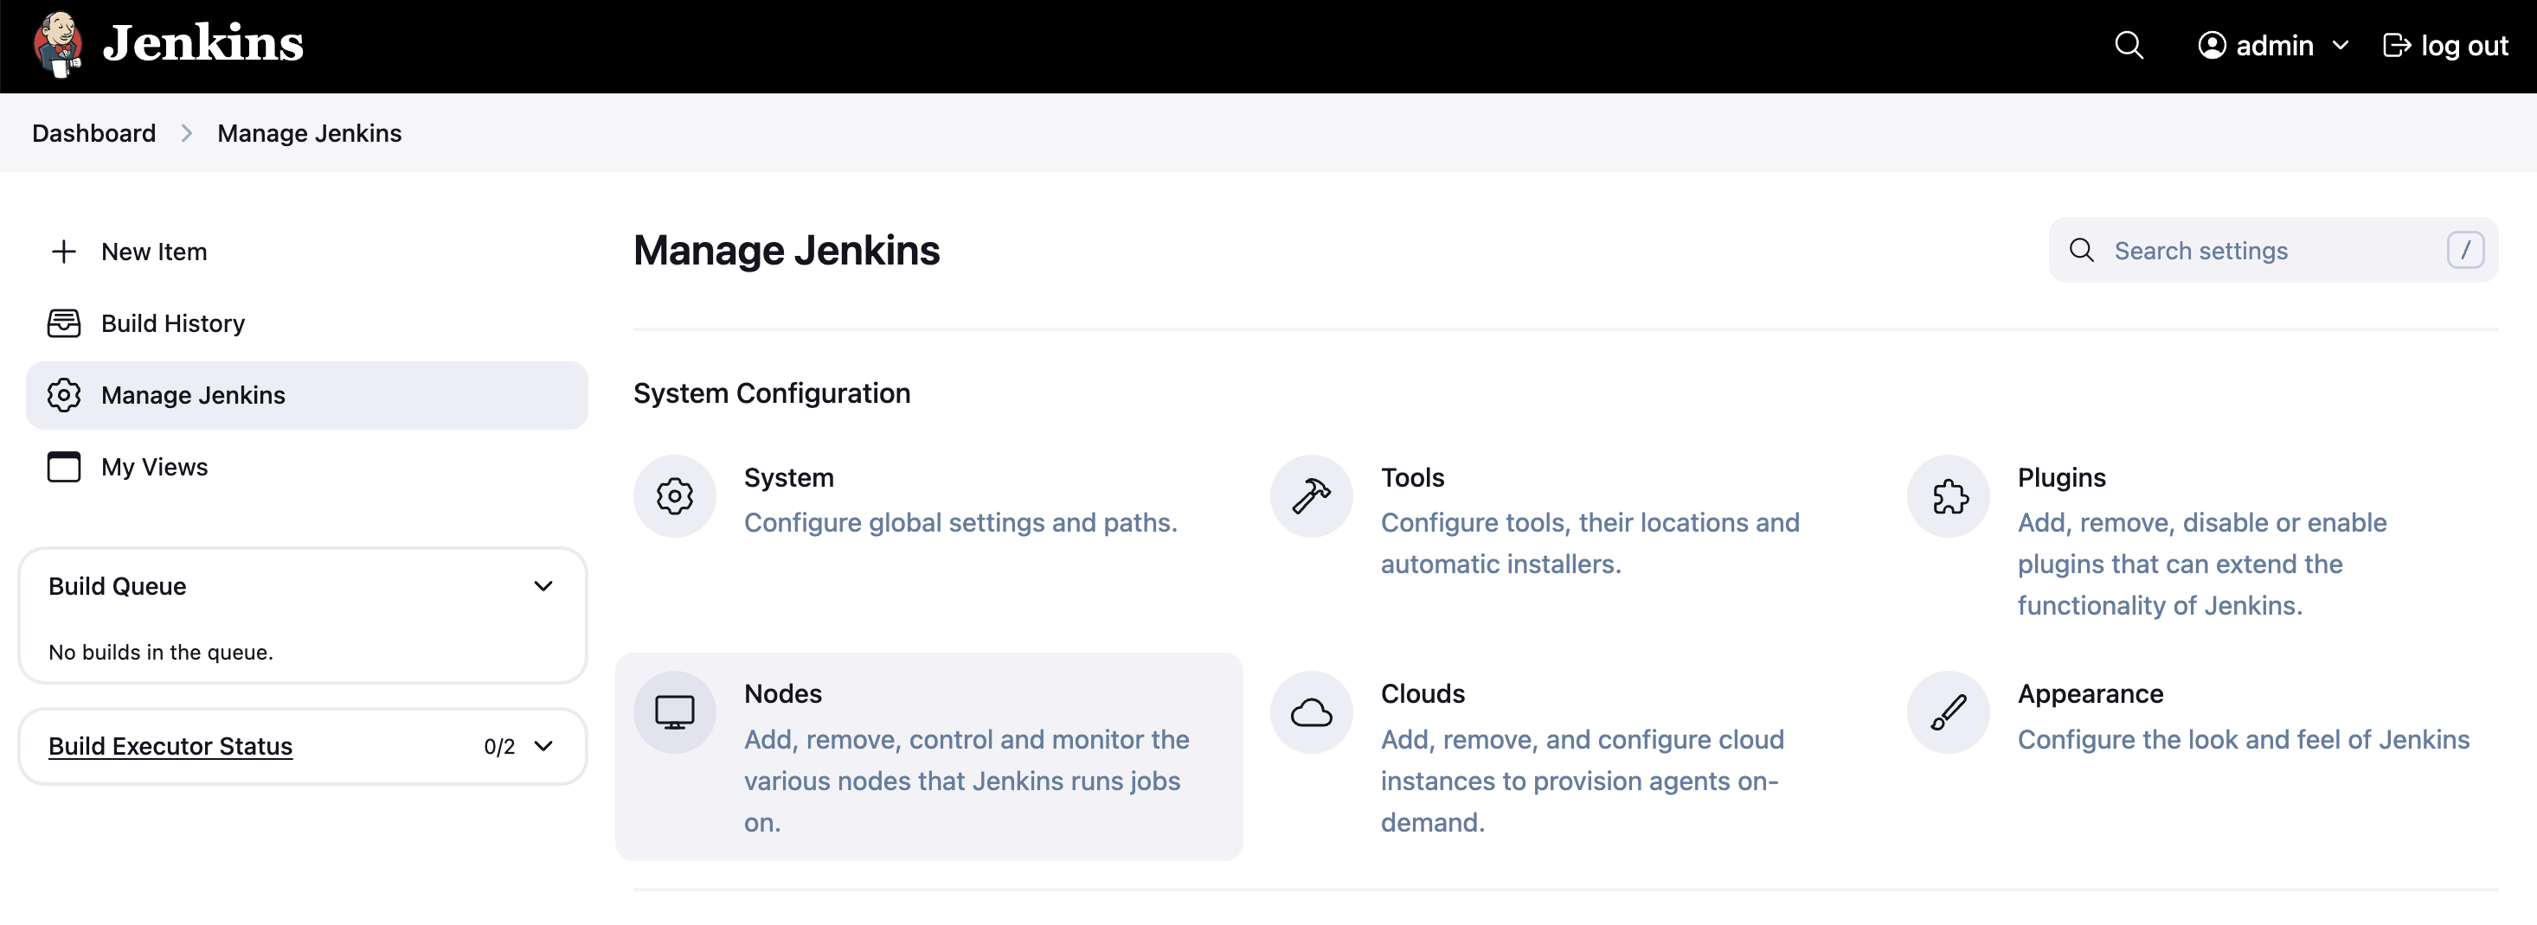
Task: Click the Tools hammer icon
Action: click(1311, 496)
